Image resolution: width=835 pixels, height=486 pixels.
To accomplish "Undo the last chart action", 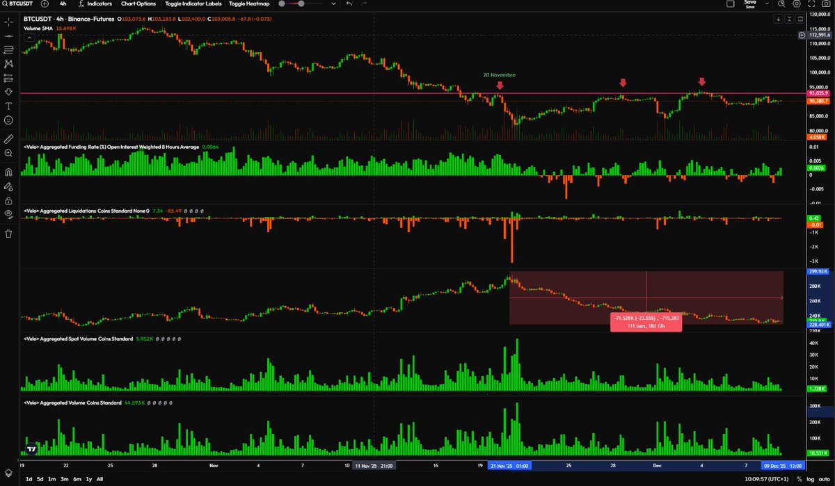I will coord(349,3).
